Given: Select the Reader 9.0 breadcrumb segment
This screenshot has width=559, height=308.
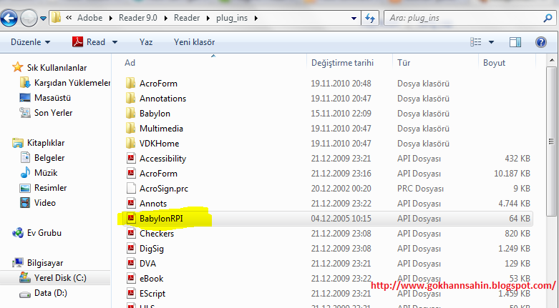Looking at the screenshot, I should (138, 18).
